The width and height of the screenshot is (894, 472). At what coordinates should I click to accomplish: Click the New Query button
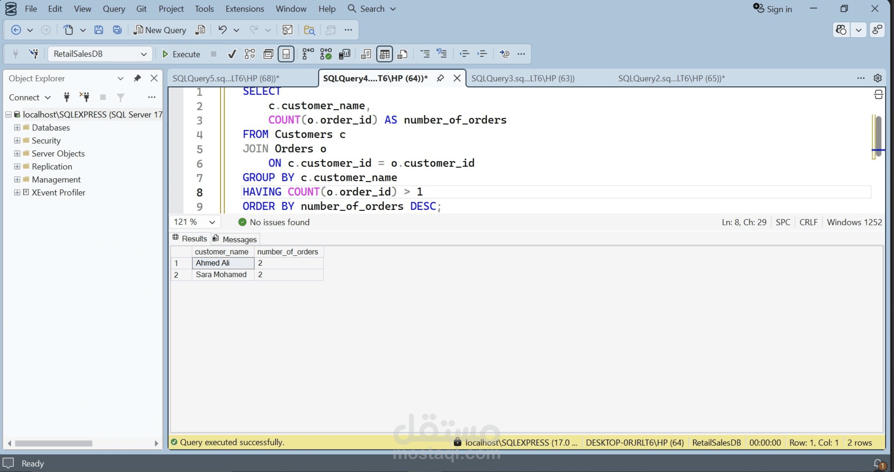click(x=160, y=30)
